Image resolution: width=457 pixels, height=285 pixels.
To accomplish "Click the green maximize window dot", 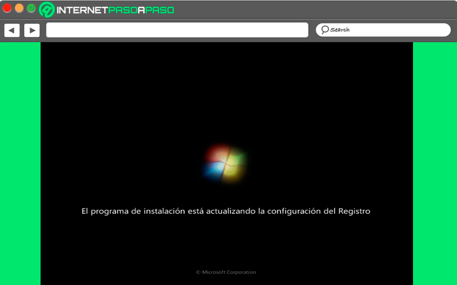I will [31, 8].
